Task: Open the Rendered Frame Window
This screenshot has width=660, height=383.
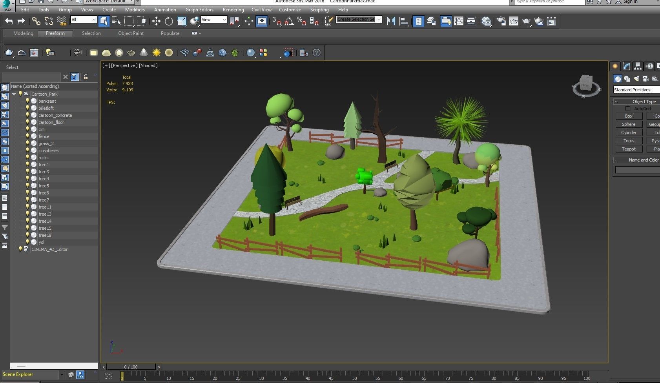Action: (x=514, y=21)
